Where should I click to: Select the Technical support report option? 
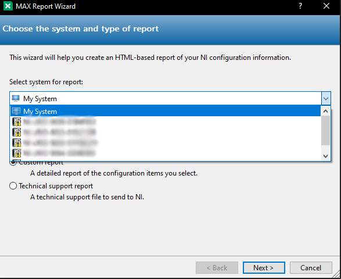pyautogui.click(x=51, y=186)
